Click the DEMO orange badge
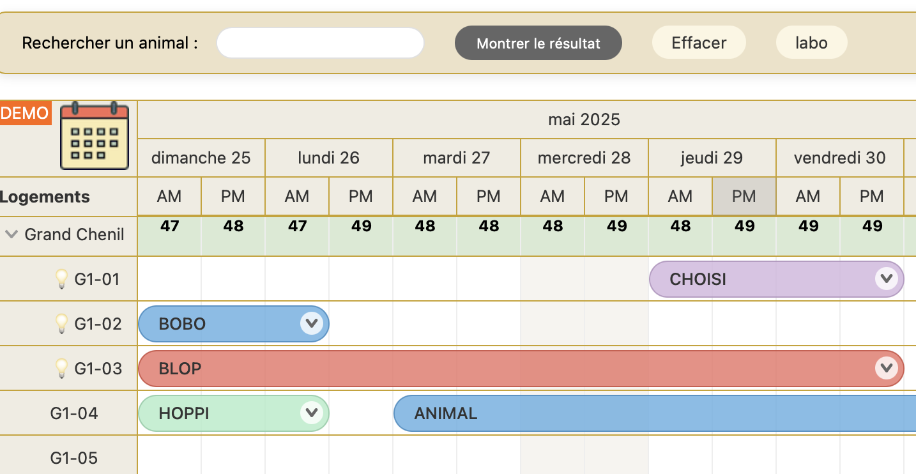 click(x=26, y=113)
